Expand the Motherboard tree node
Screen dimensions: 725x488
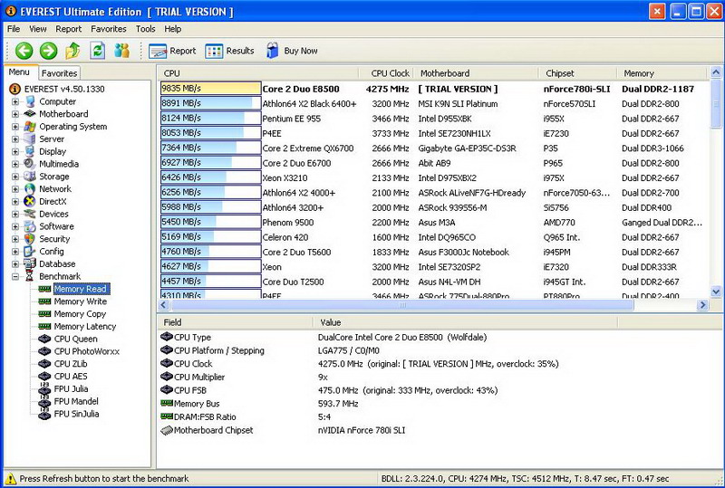pyautogui.click(x=15, y=114)
